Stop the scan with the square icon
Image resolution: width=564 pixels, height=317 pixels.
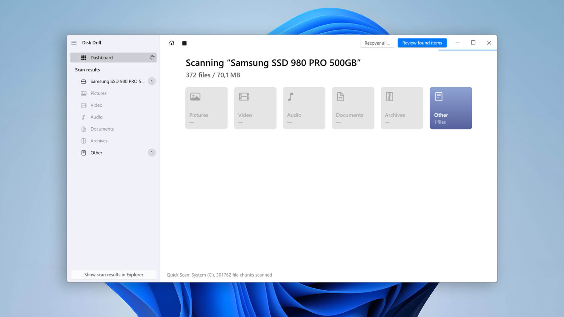(184, 43)
